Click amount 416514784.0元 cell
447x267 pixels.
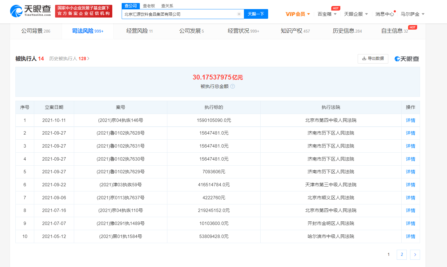tap(214, 185)
